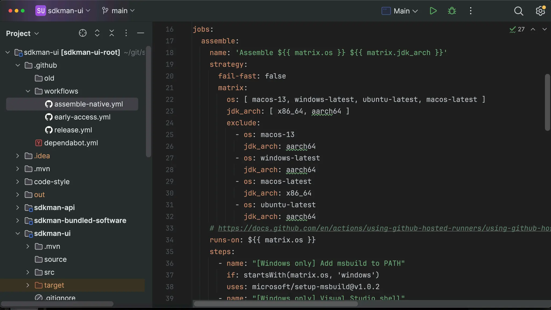Open IDE settings gear icon
The width and height of the screenshot is (551, 310).
[540, 11]
